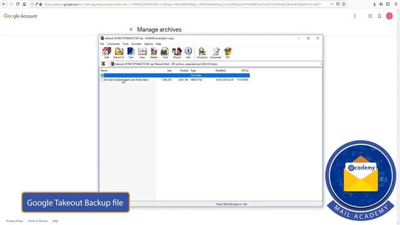Open the browser hamburger menu

tap(396, 4)
